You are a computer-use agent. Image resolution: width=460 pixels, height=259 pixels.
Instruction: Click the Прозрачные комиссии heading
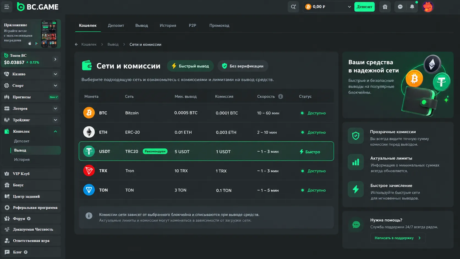[393, 132]
